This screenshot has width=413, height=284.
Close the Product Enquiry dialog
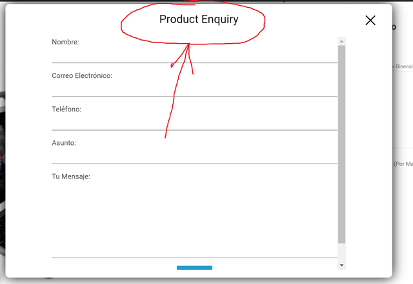point(370,20)
